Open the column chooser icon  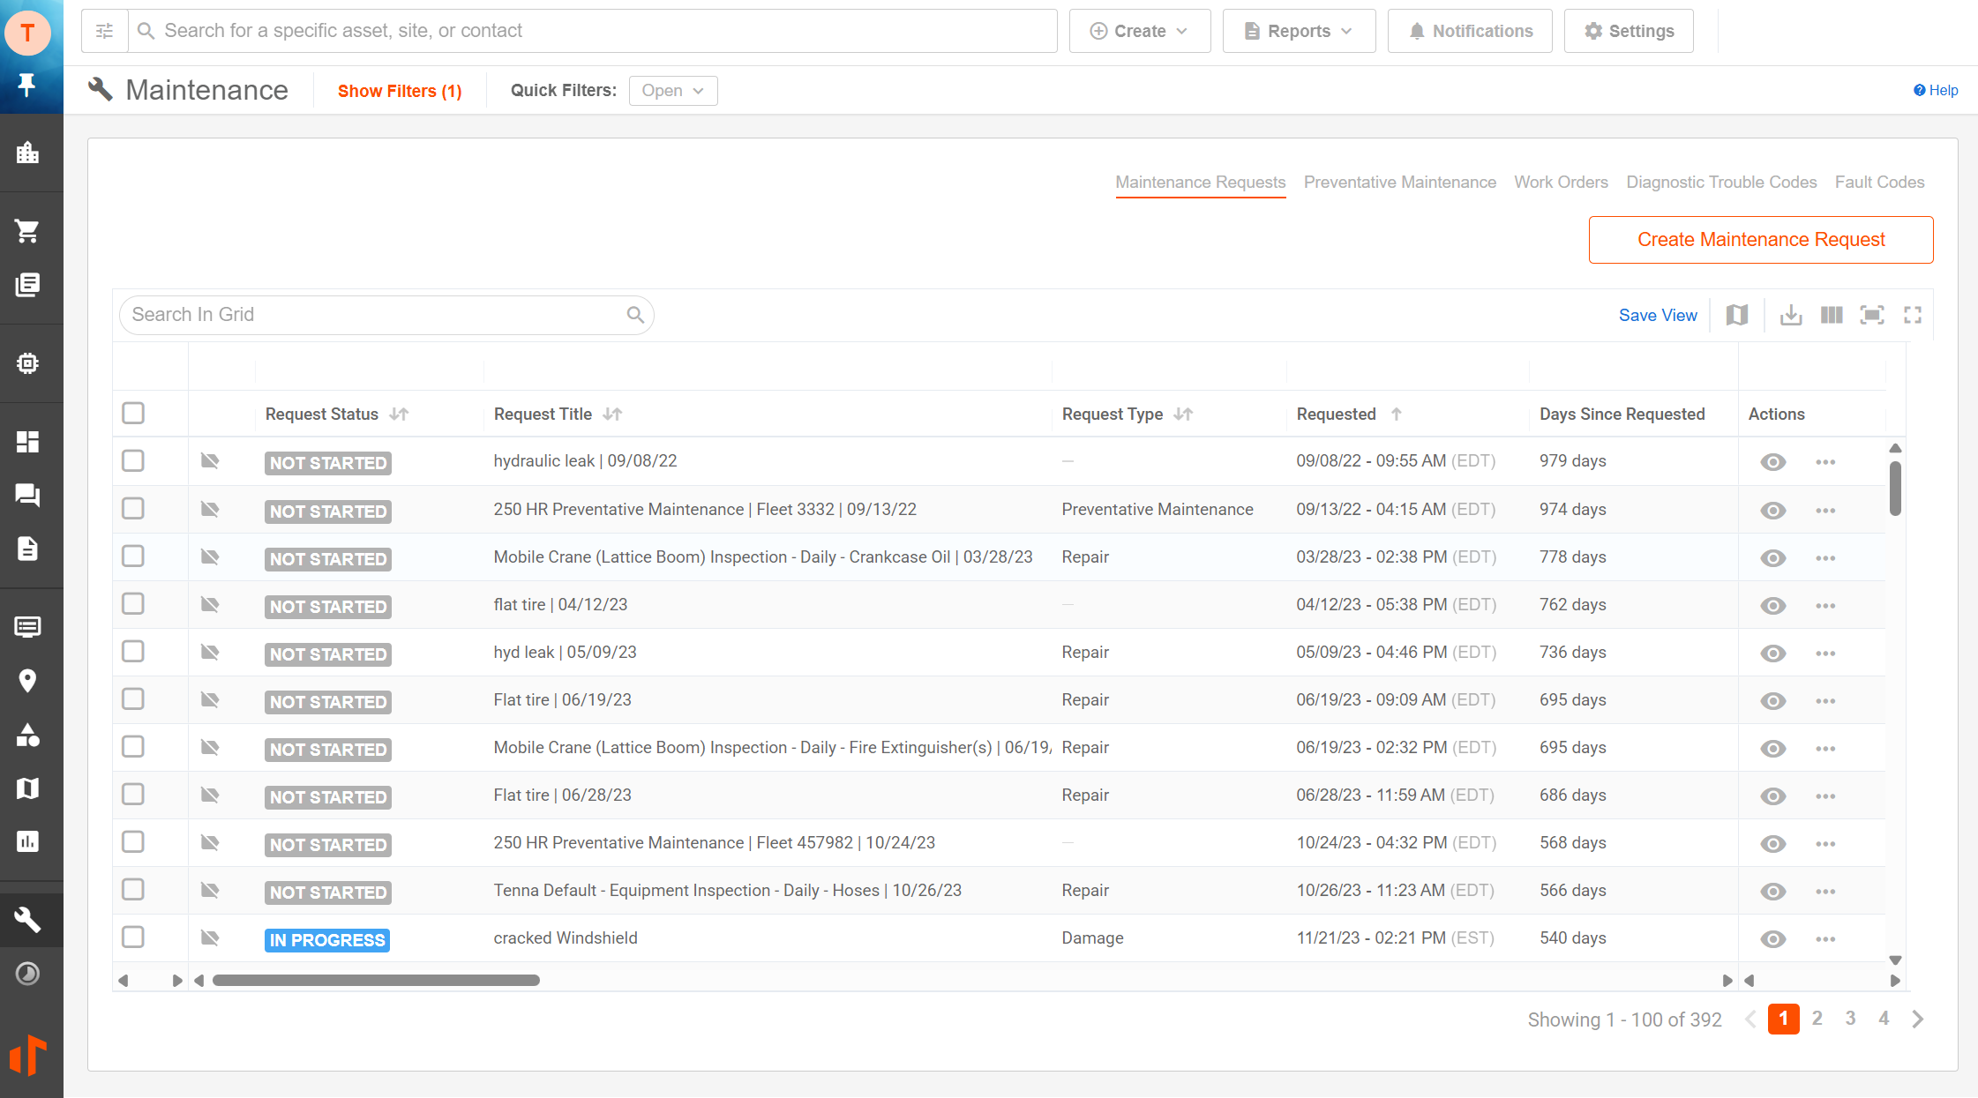[1832, 315]
